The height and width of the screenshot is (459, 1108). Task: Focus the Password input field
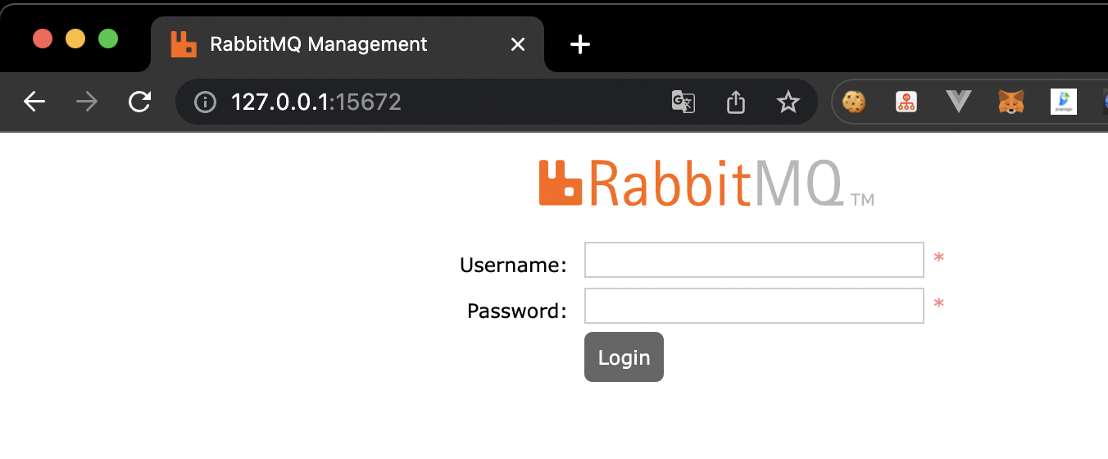point(754,306)
